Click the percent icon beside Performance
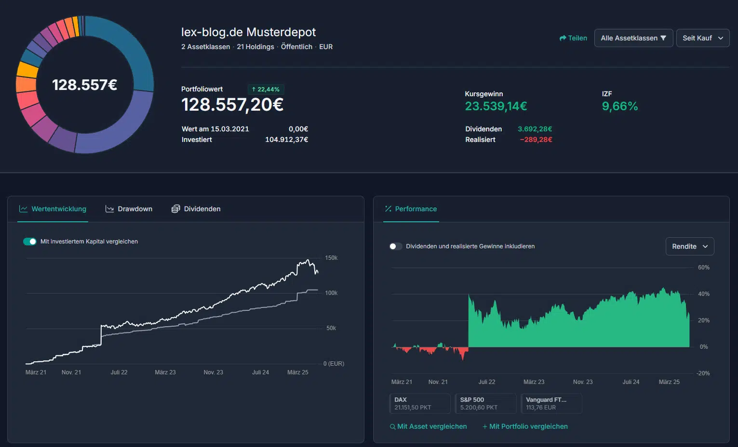Screen dimensions: 738x447 pyautogui.click(x=388, y=209)
